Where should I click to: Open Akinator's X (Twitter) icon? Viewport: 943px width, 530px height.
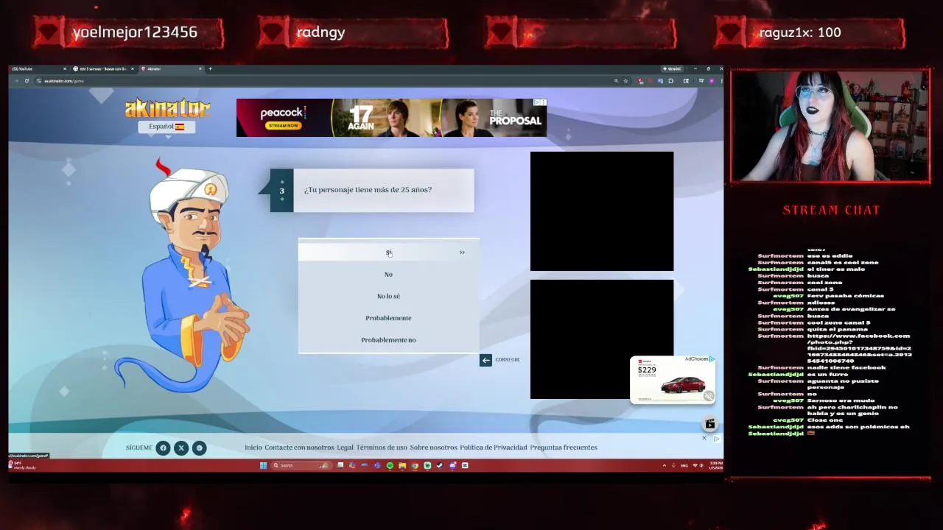180,448
